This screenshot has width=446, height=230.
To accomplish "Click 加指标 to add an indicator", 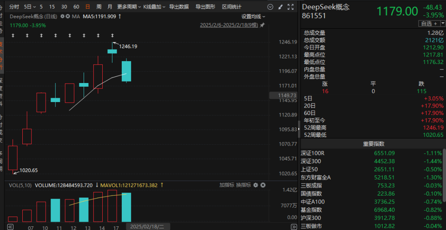I will [227, 185].
